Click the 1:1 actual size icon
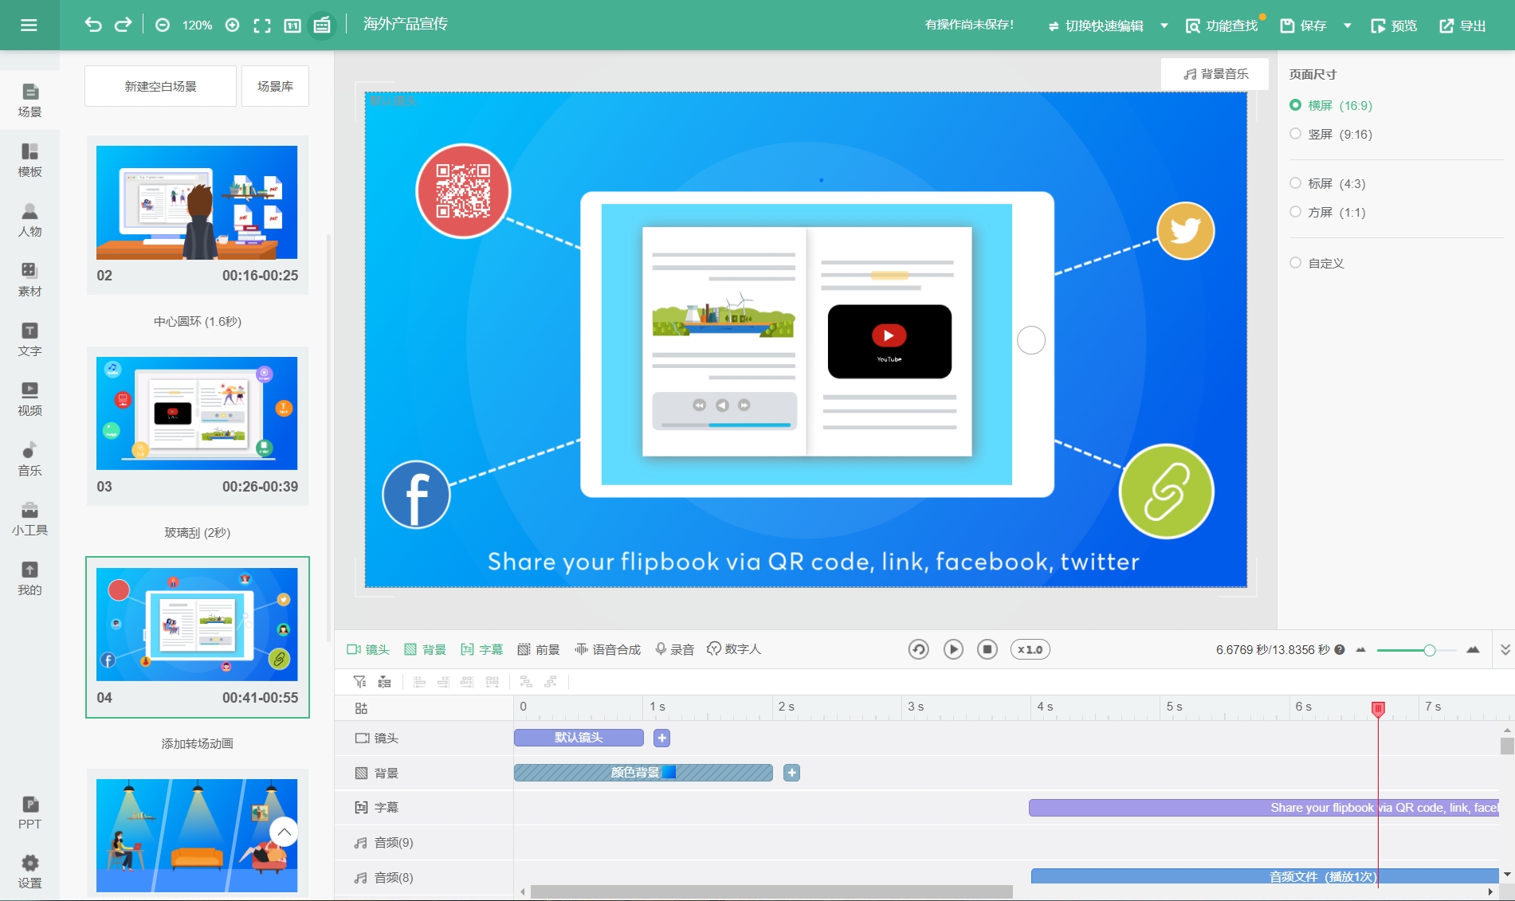Image resolution: width=1515 pixels, height=901 pixels. [x=292, y=25]
